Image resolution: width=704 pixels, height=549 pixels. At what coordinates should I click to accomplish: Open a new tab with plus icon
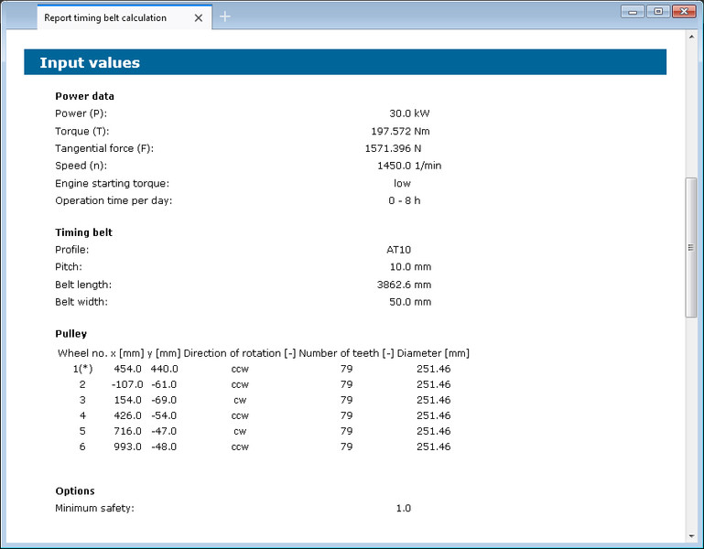(225, 16)
